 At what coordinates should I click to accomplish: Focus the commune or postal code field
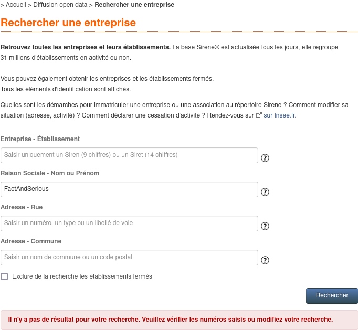tap(129, 258)
